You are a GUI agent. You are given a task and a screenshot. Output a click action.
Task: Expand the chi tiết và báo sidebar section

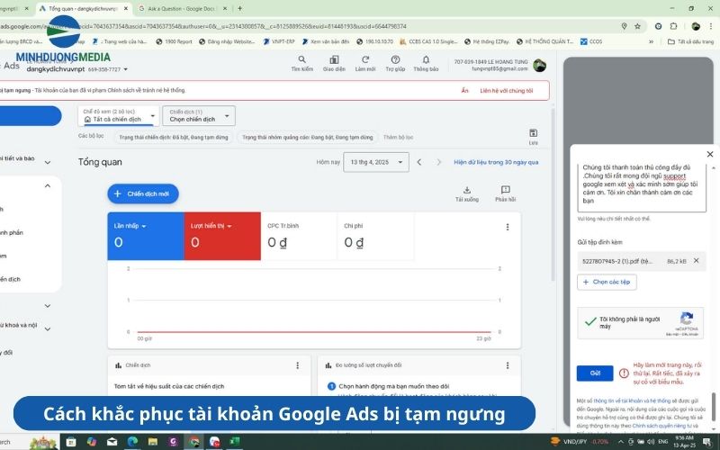48,162
